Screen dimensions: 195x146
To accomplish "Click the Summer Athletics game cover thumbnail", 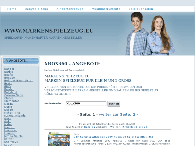I will click(59, 139).
